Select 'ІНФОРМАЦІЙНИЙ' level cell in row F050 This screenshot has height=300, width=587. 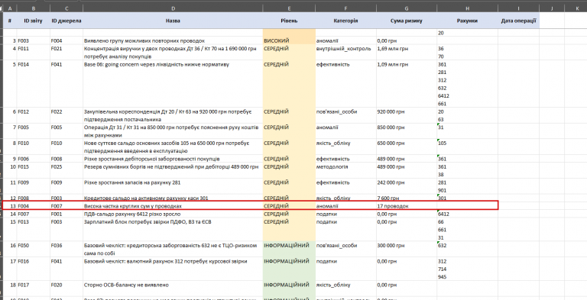(x=289, y=249)
